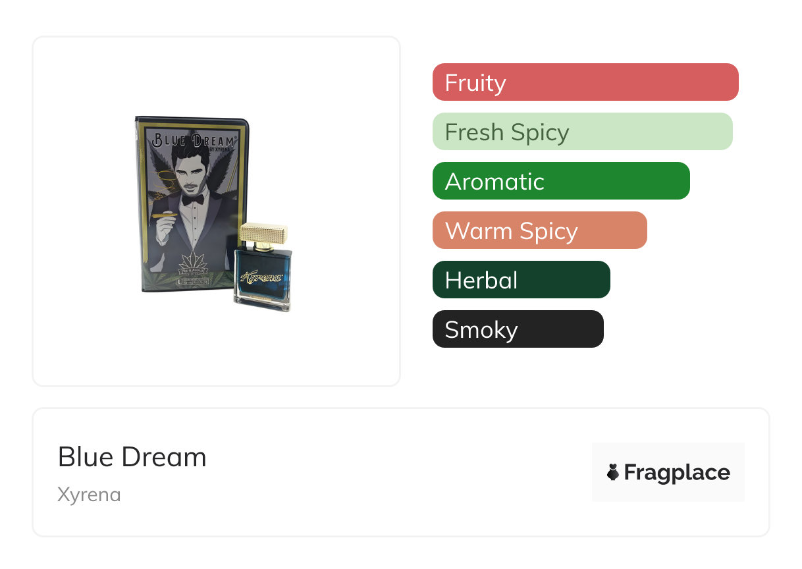Click the man's black bow tie illustration
Image resolution: width=802 pixels, height=569 pixels.
pyautogui.click(x=193, y=199)
